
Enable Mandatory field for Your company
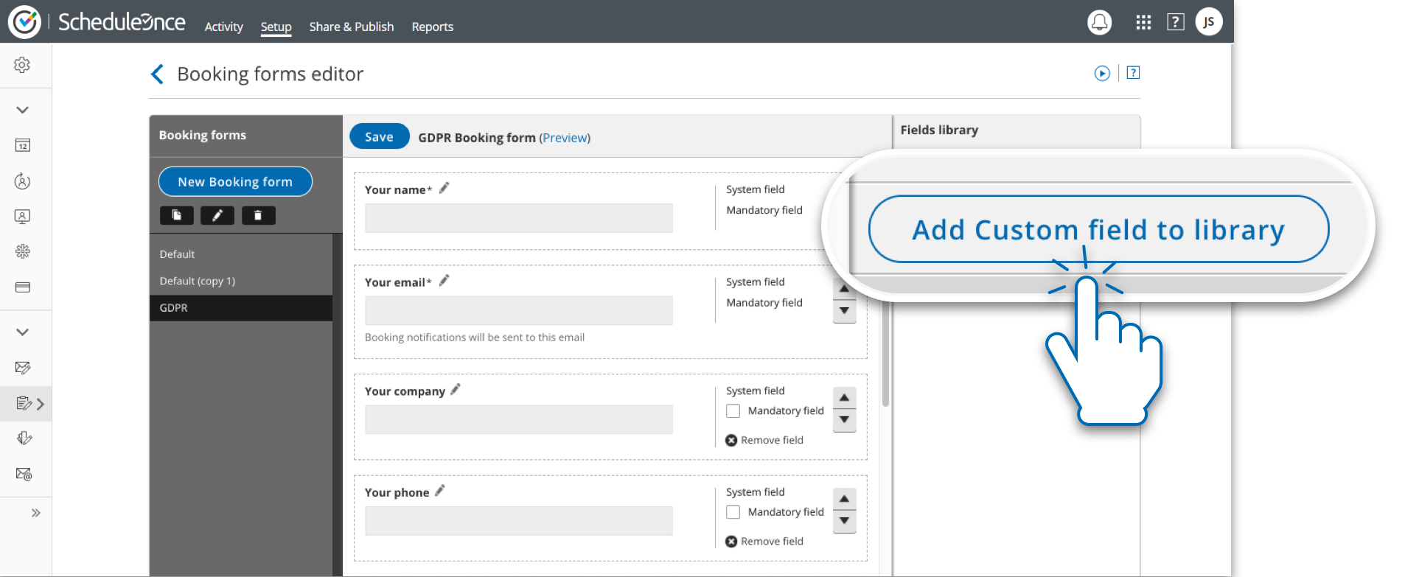[733, 411]
